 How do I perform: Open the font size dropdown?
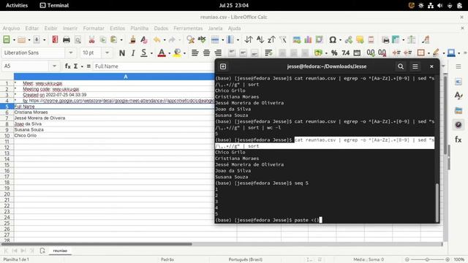pos(107,53)
